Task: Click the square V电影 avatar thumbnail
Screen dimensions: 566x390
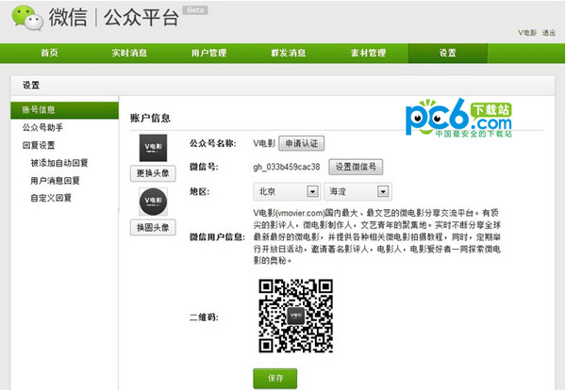Action: (153, 148)
